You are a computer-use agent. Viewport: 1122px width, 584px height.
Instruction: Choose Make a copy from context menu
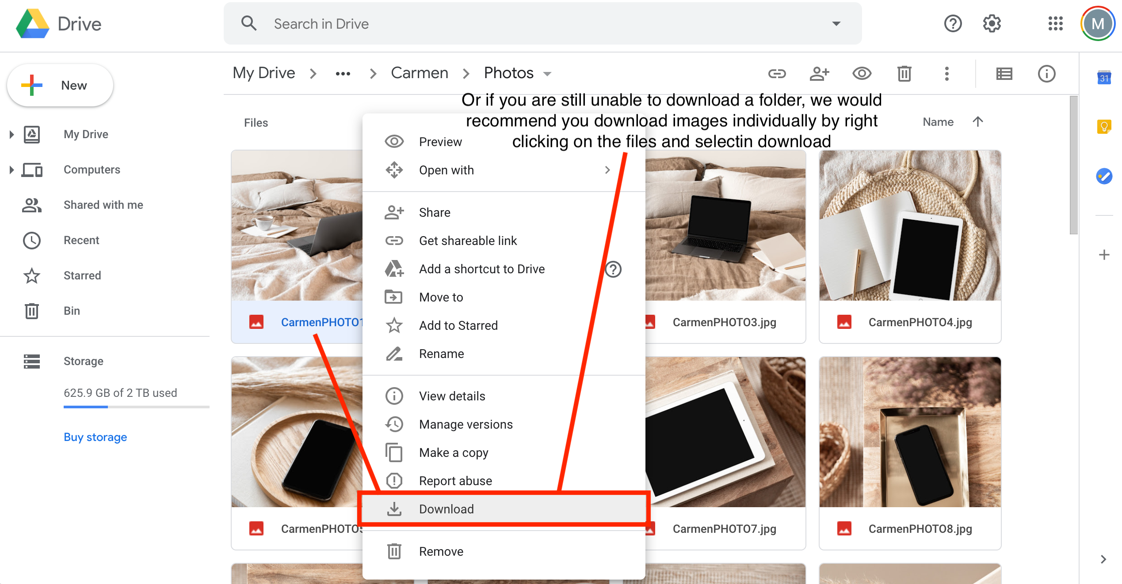tap(454, 452)
